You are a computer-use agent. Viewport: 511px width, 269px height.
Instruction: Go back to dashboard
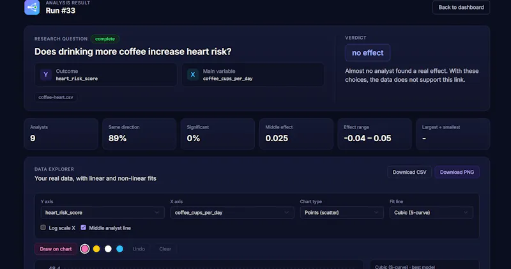[x=461, y=7]
